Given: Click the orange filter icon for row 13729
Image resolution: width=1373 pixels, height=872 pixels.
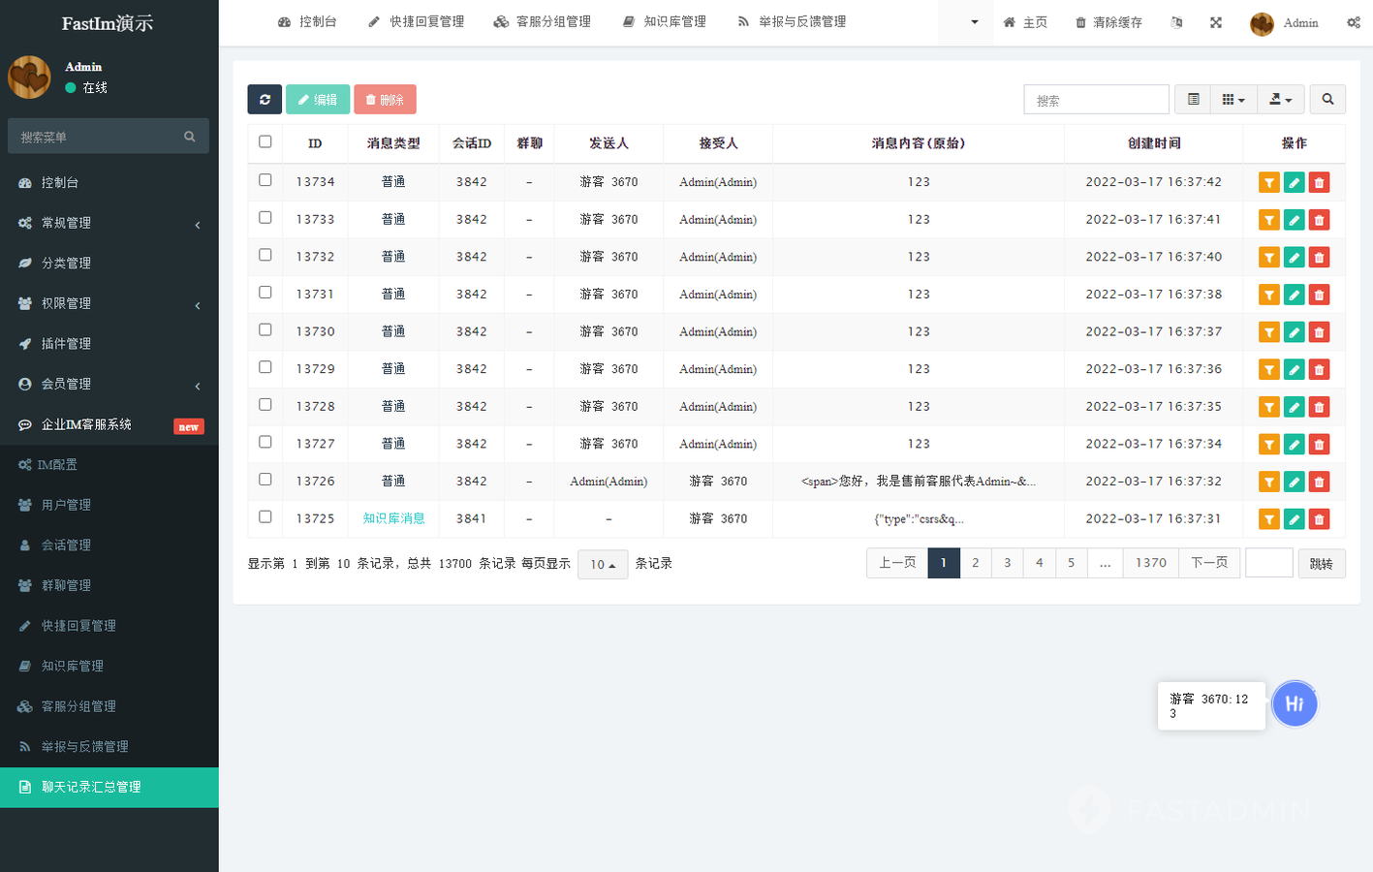Looking at the screenshot, I should 1268,370.
